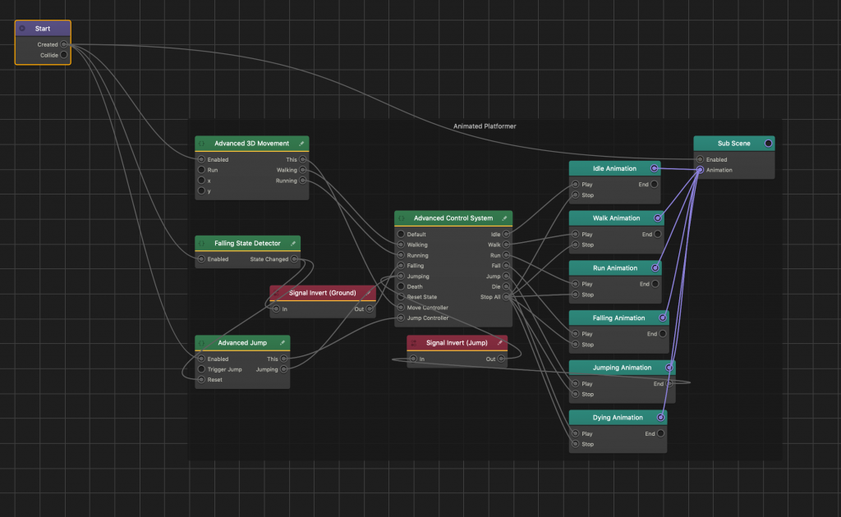Click the pencil icon on Advanced Control System
841x517 pixels.
point(505,217)
